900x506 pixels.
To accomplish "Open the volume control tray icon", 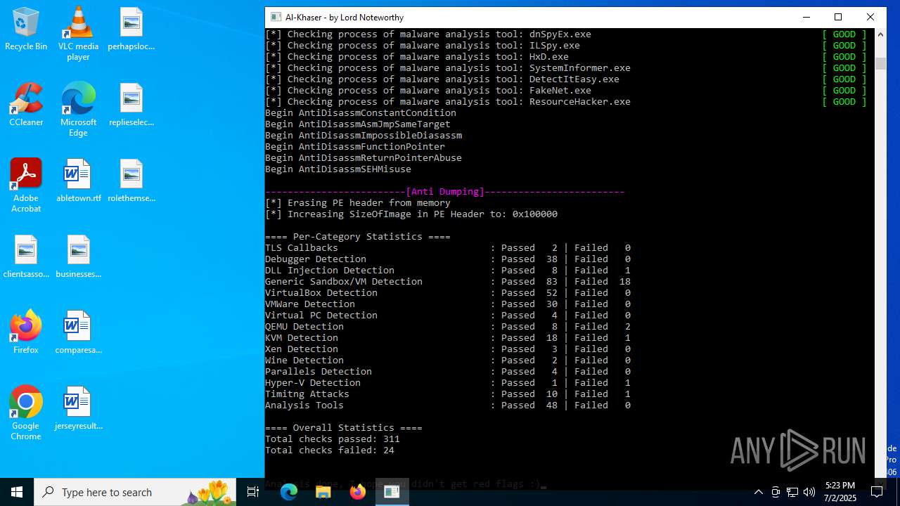I will click(809, 492).
